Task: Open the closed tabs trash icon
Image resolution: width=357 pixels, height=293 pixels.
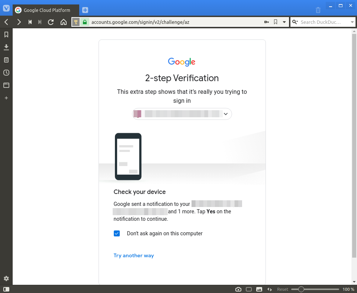Action: click(x=318, y=10)
